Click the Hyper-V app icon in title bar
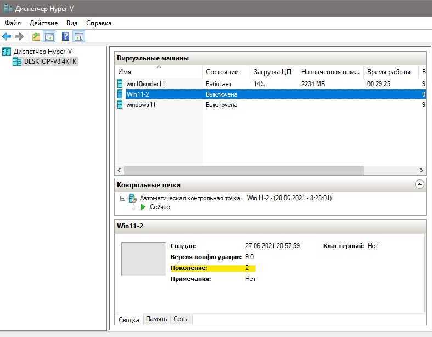 [8, 8]
